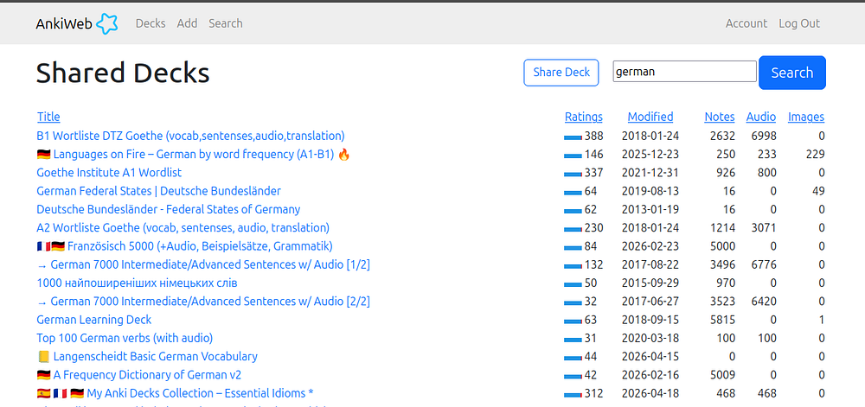
Task: Open Langenscheidt Basic German Vocabulary deck
Action: [x=147, y=356]
